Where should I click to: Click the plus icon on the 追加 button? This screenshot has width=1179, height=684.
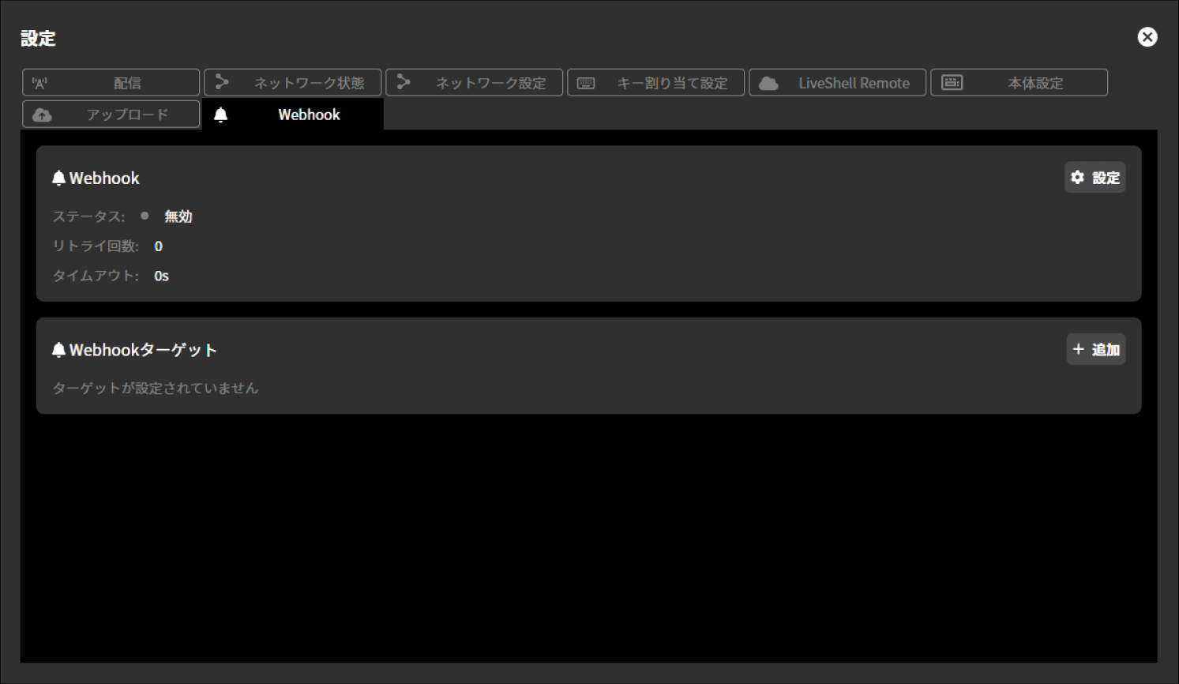1079,348
